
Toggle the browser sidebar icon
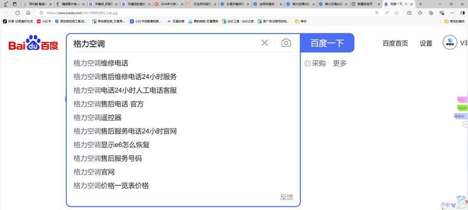click(x=463, y=13)
